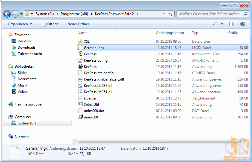Viewport: 252px width, 162px height.
Task: Select the KeePass.exe.config file icon
Action: click(80, 73)
